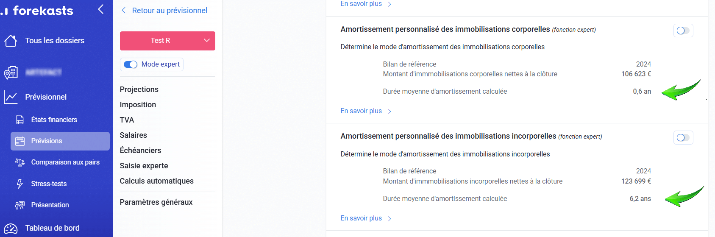Image resolution: width=715 pixels, height=237 pixels.
Task: Click the États financiers document icon
Action: (20, 120)
